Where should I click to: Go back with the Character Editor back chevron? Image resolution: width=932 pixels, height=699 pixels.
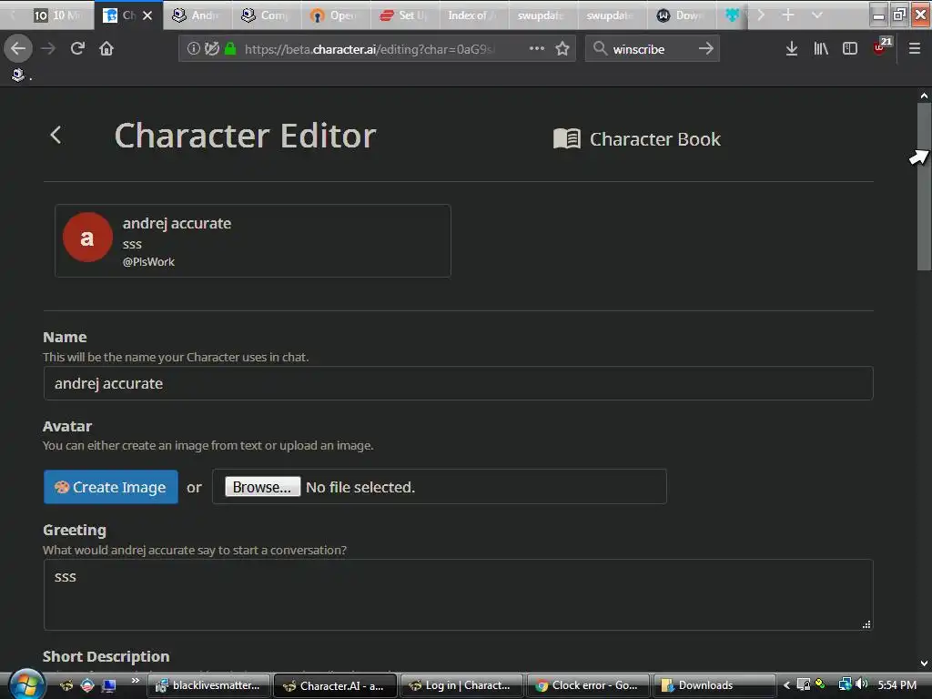[56, 136]
